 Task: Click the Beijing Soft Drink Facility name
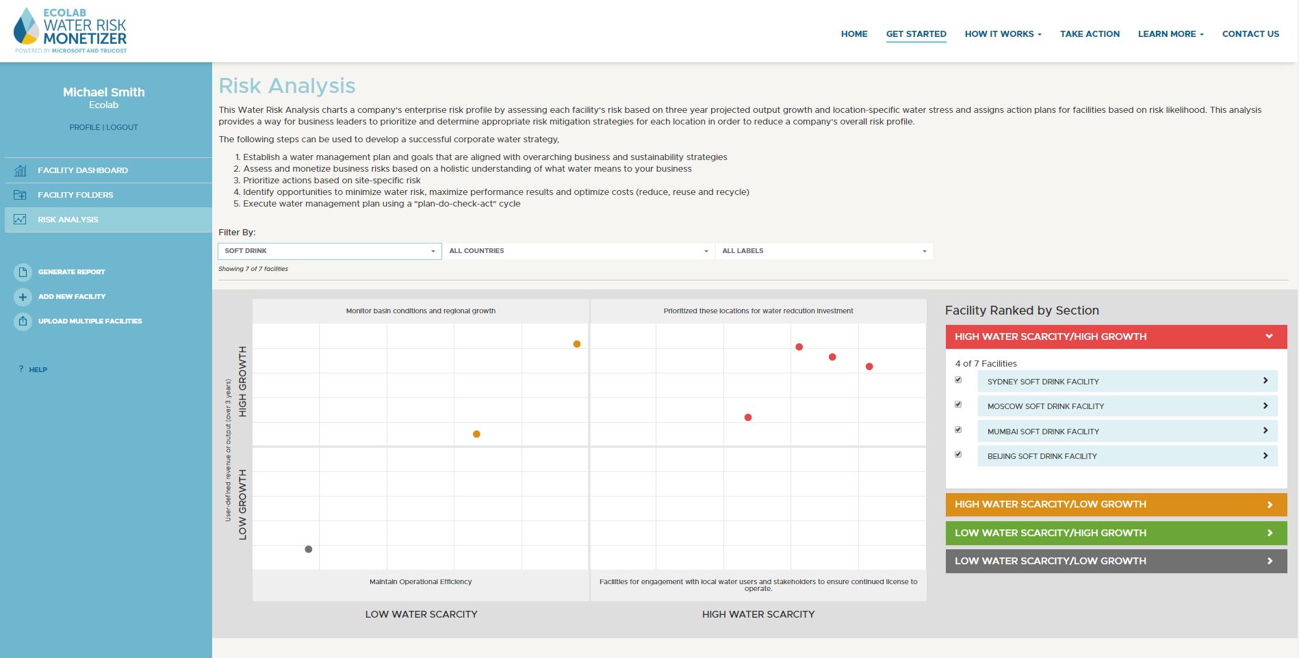pyautogui.click(x=1042, y=456)
